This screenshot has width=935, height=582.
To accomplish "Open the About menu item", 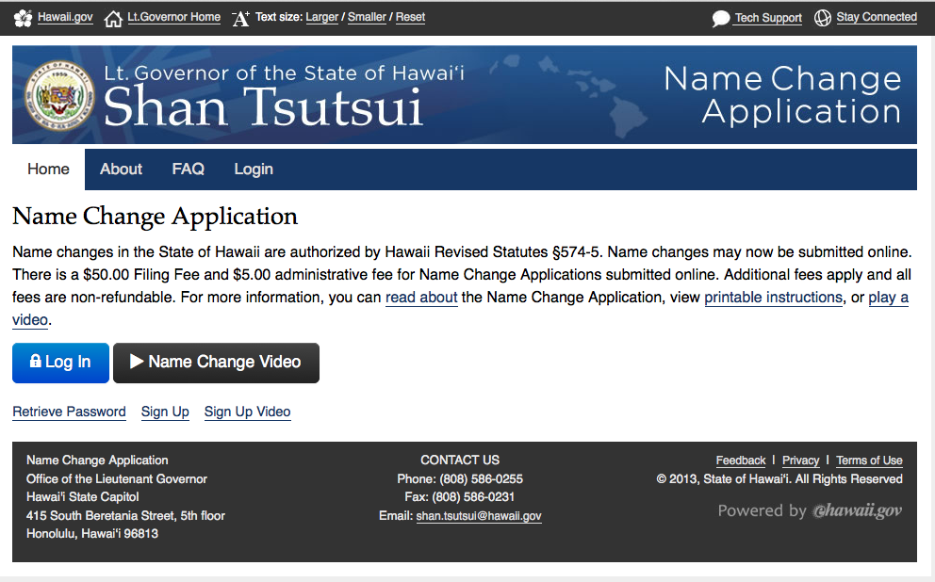I will (x=121, y=170).
